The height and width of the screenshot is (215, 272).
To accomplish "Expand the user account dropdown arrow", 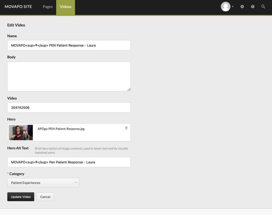I will point(233,7).
